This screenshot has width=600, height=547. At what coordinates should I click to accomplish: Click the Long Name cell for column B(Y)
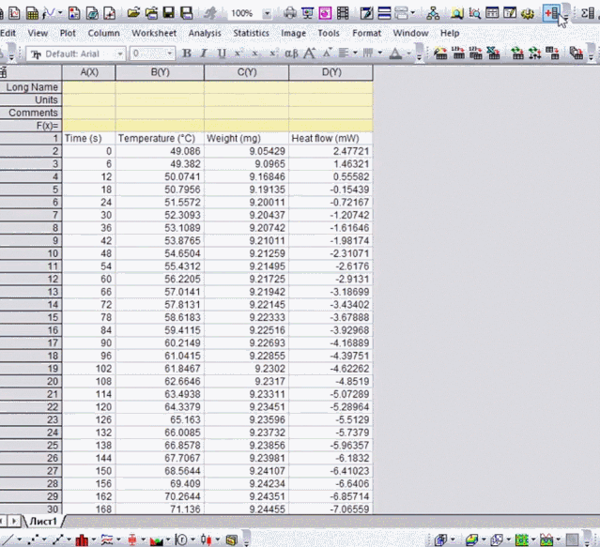160,87
